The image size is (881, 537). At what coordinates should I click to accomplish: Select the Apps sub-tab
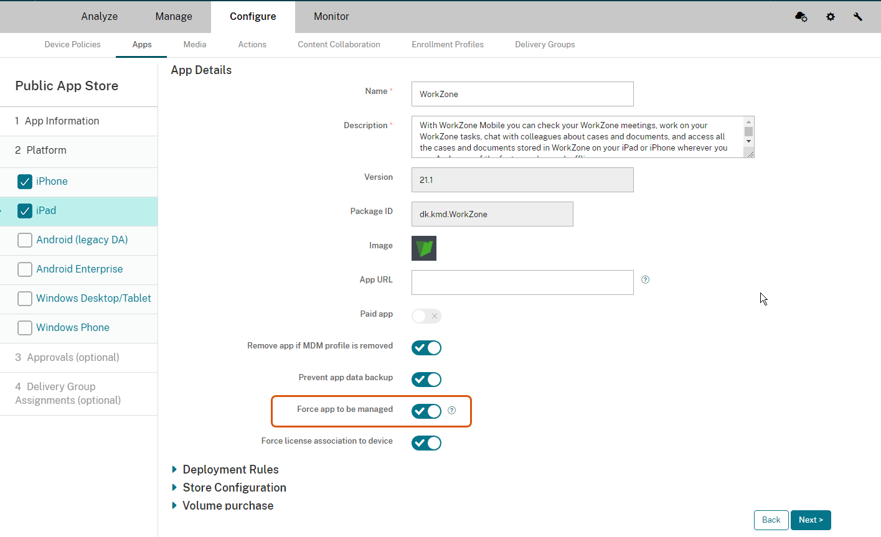pyautogui.click(x=142, y=45)
